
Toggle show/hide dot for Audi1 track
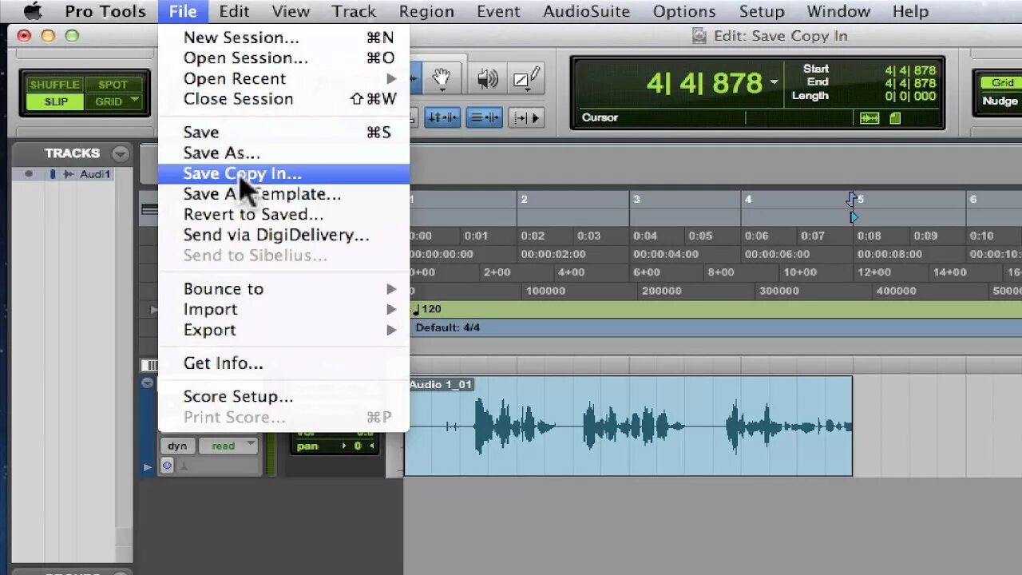(29, 174)
